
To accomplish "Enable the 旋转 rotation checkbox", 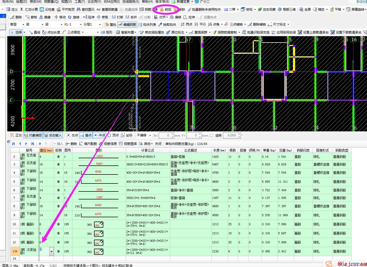I will click(212, 135).
